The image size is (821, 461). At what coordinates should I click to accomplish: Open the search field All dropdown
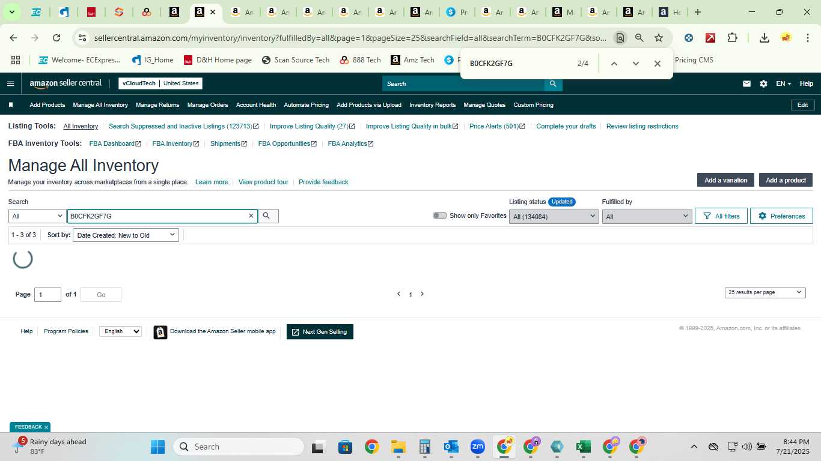(37, 216)
